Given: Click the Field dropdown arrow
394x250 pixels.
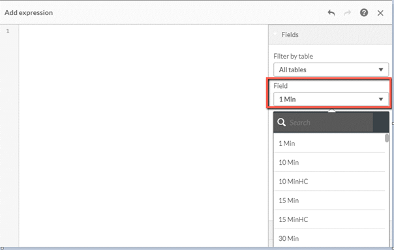Looking at the screenshot, I should pos(381,100).
